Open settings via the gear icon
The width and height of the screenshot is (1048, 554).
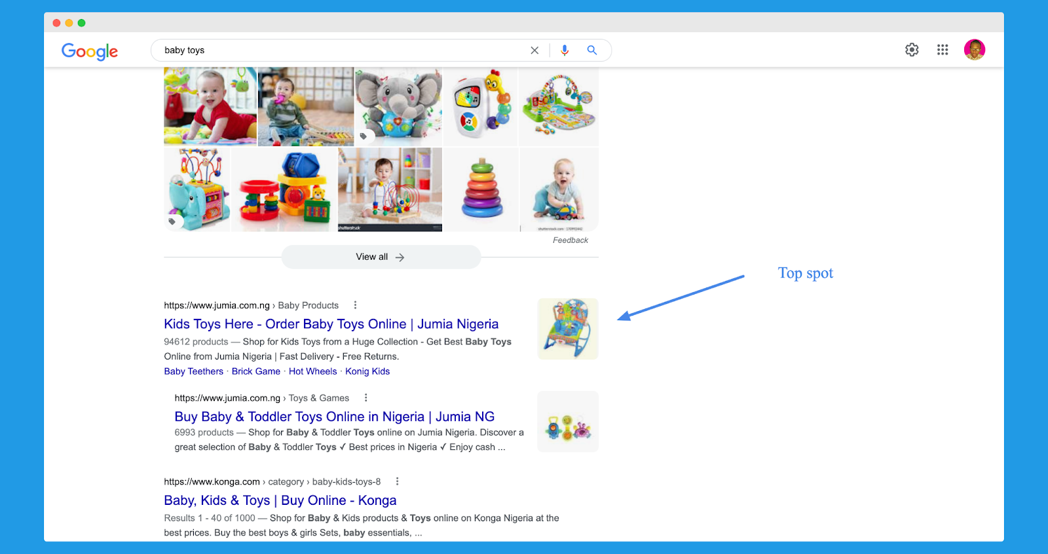click(x=912, y=50)
